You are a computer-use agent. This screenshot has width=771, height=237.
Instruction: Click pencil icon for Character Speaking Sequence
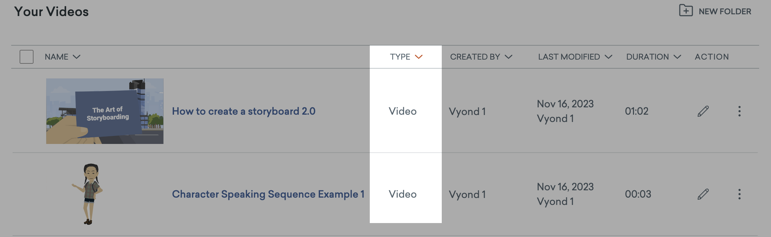pos(703,194)
